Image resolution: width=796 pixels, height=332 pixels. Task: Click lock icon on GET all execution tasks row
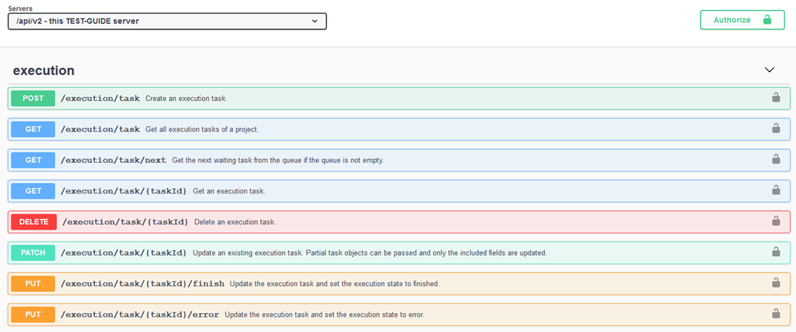(775, 129)
